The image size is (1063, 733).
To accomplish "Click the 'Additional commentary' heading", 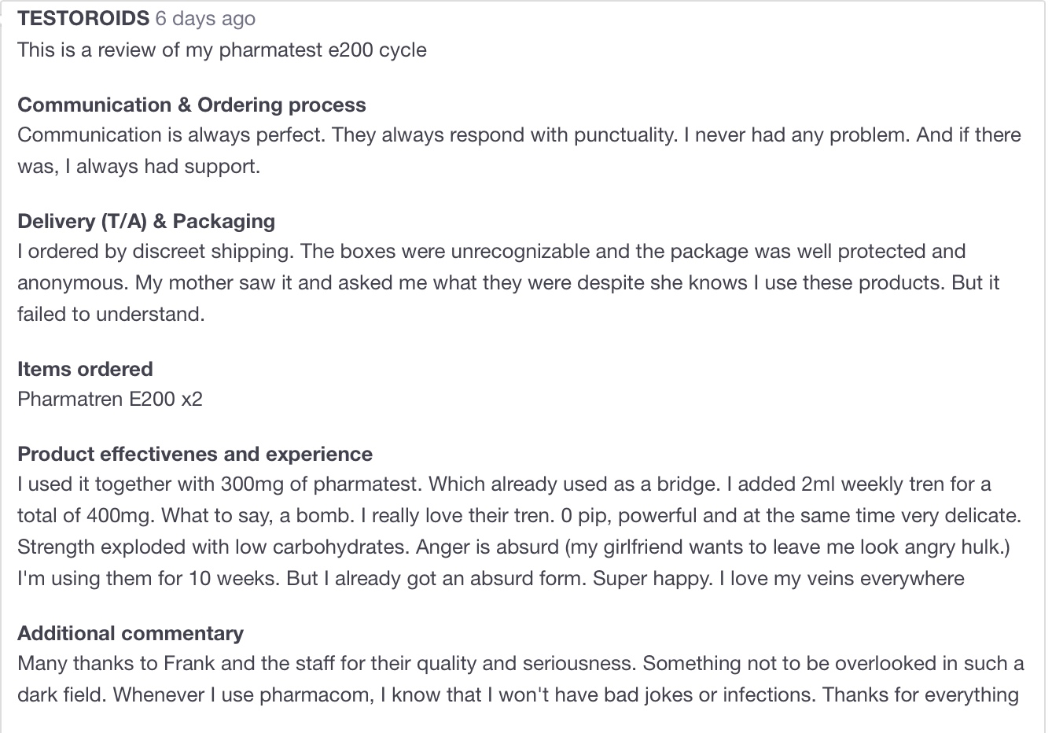I will (x=131, y=633).
